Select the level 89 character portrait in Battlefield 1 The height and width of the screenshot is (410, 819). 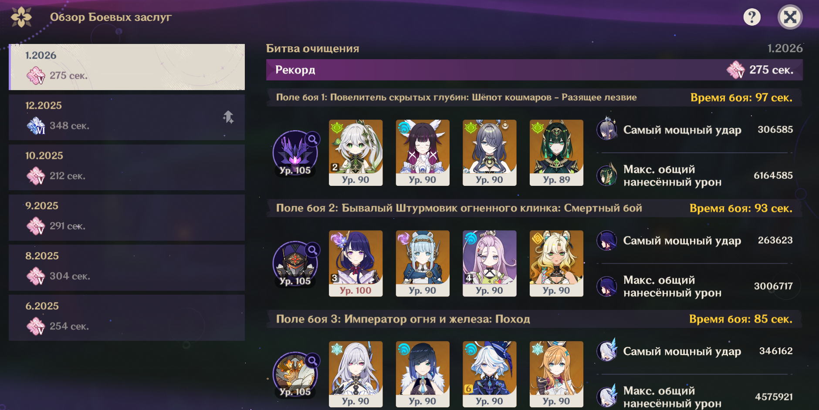coord(556,153)
